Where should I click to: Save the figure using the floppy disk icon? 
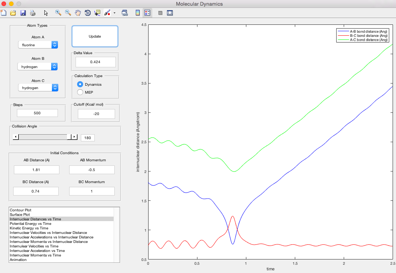pyautogui.click(x=23, y=13)
